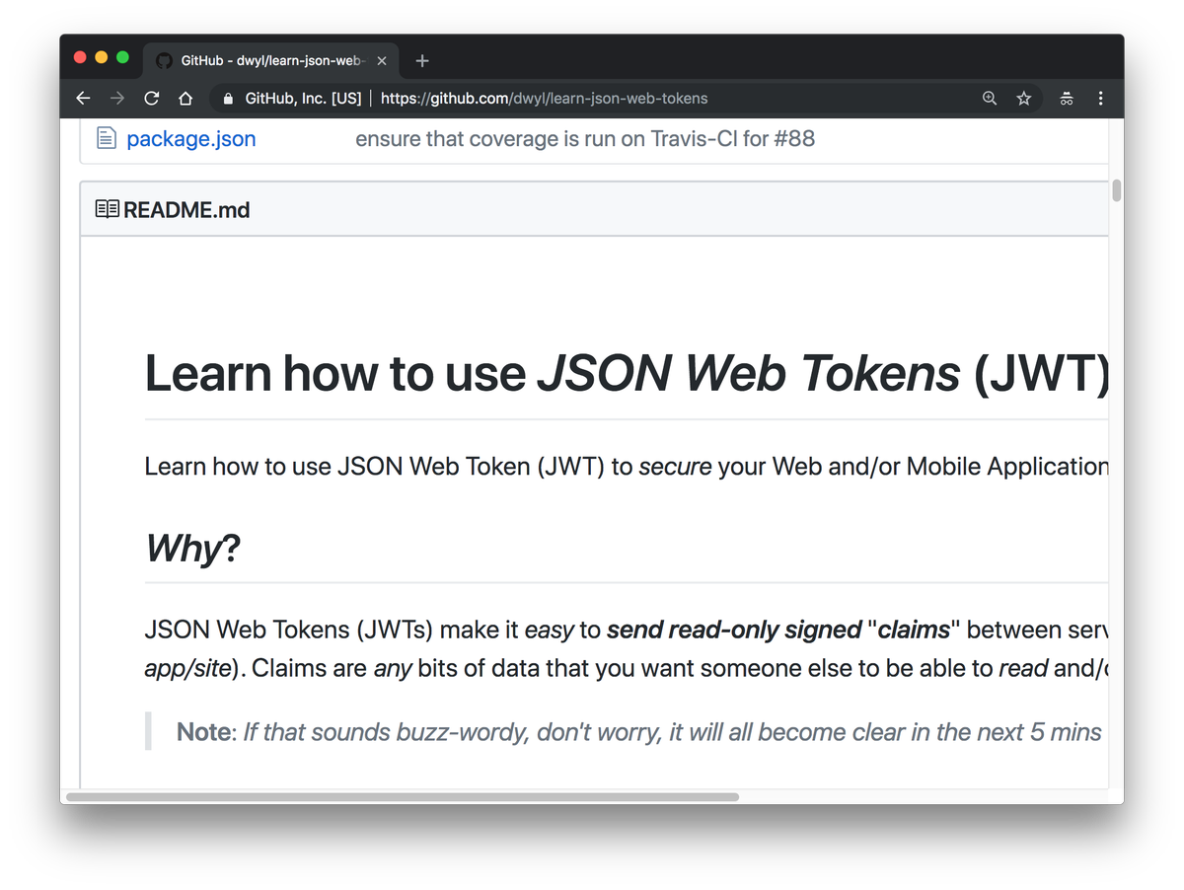
Task: Select the GitHub learn-json-web tab
Action: tap(271, 61)
